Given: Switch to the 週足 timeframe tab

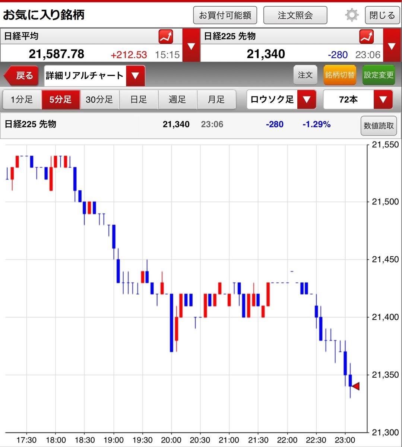Looking at the screenshot, I should pos(177,99).
